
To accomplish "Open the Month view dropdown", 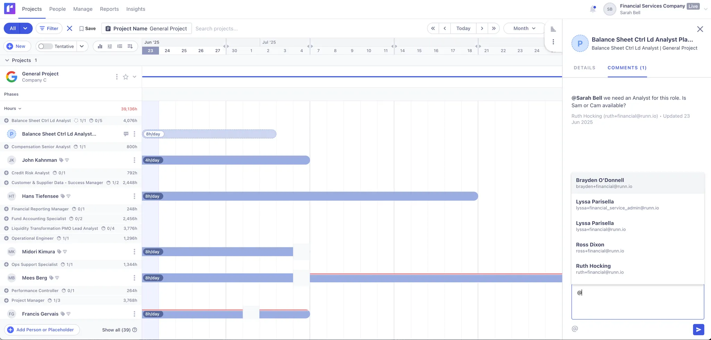I will tap(524, 28).
